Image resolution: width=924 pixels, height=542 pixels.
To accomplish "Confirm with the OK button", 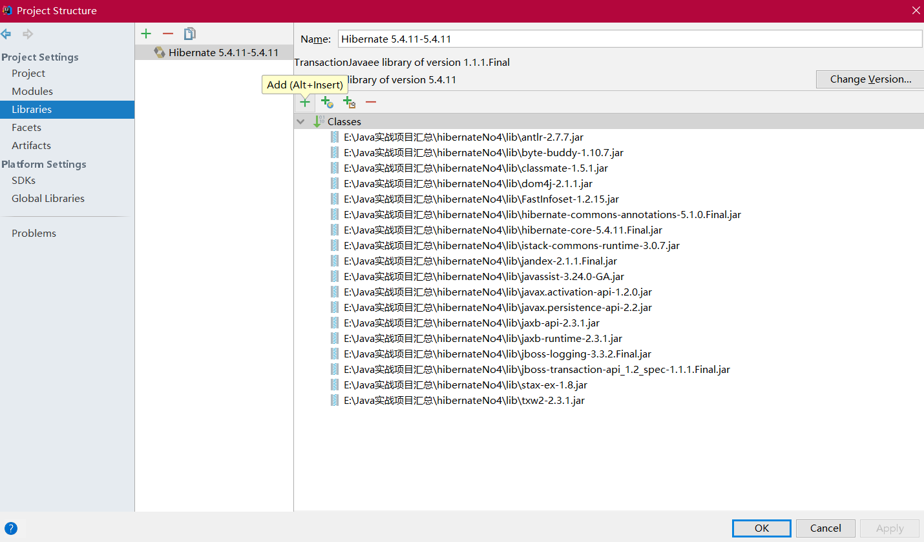I will coord(762,528).
